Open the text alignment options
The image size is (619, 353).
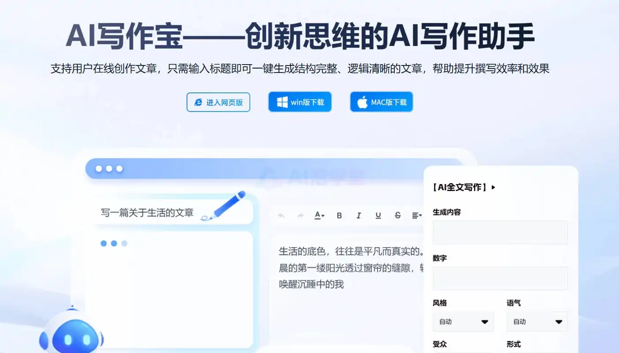coord(416,215)
